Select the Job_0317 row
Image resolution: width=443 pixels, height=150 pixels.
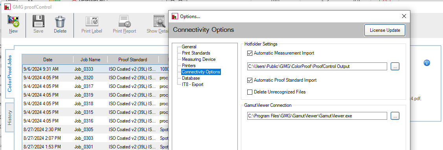point(96,86)
